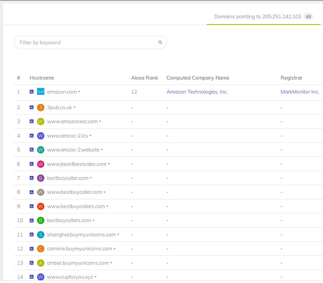This screenshot has width=323, height=283.
Task: Expand dropdown arrow next to amazon.com
Action: tap(79, 92)
